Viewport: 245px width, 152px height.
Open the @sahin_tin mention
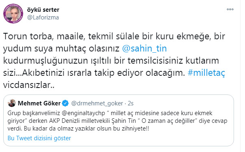click(144, 49)
